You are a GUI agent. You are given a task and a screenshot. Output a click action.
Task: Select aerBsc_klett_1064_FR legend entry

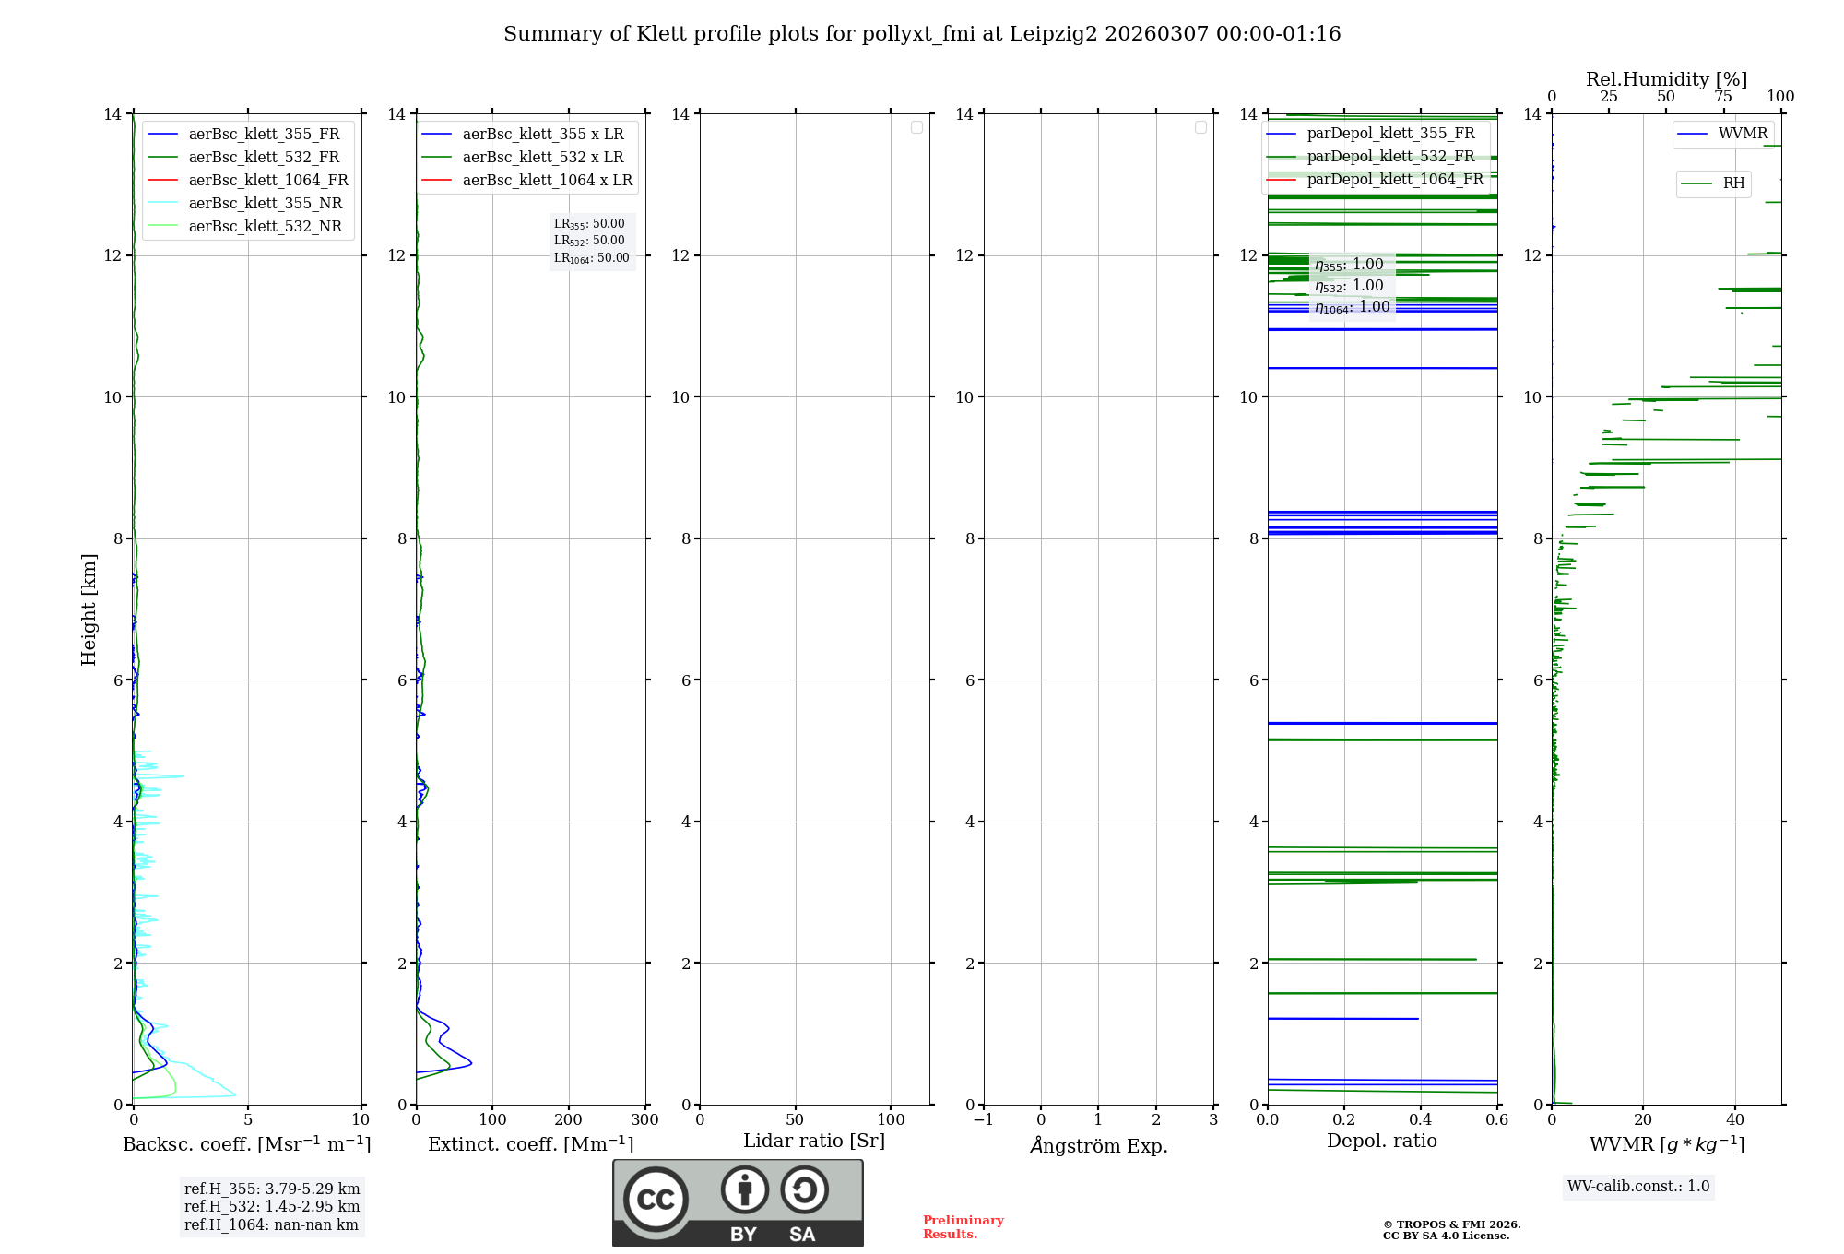pos(267,181)
